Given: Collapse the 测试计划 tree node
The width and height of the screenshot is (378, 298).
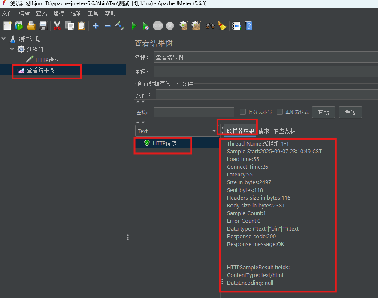Looking at the screenshot, I should click(3, 39).
